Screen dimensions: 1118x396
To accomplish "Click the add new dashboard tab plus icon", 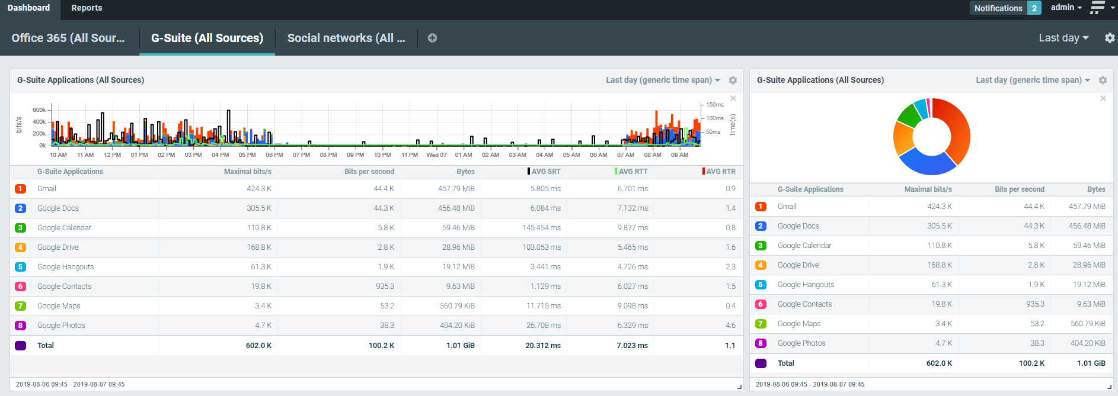I will (x=432, y=38).
